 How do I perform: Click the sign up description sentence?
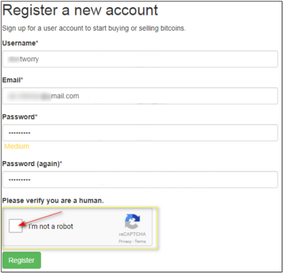[x=94, y=28]
